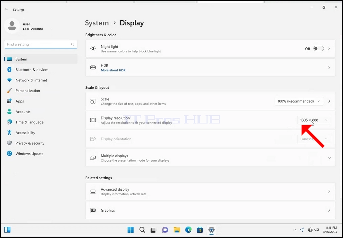Click Settings gear icon on taskbar
Viewport: 343px width, 238px height.
point(211,230)
